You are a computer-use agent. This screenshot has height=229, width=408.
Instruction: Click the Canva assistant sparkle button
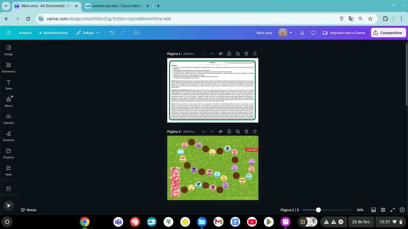point(8,205)
